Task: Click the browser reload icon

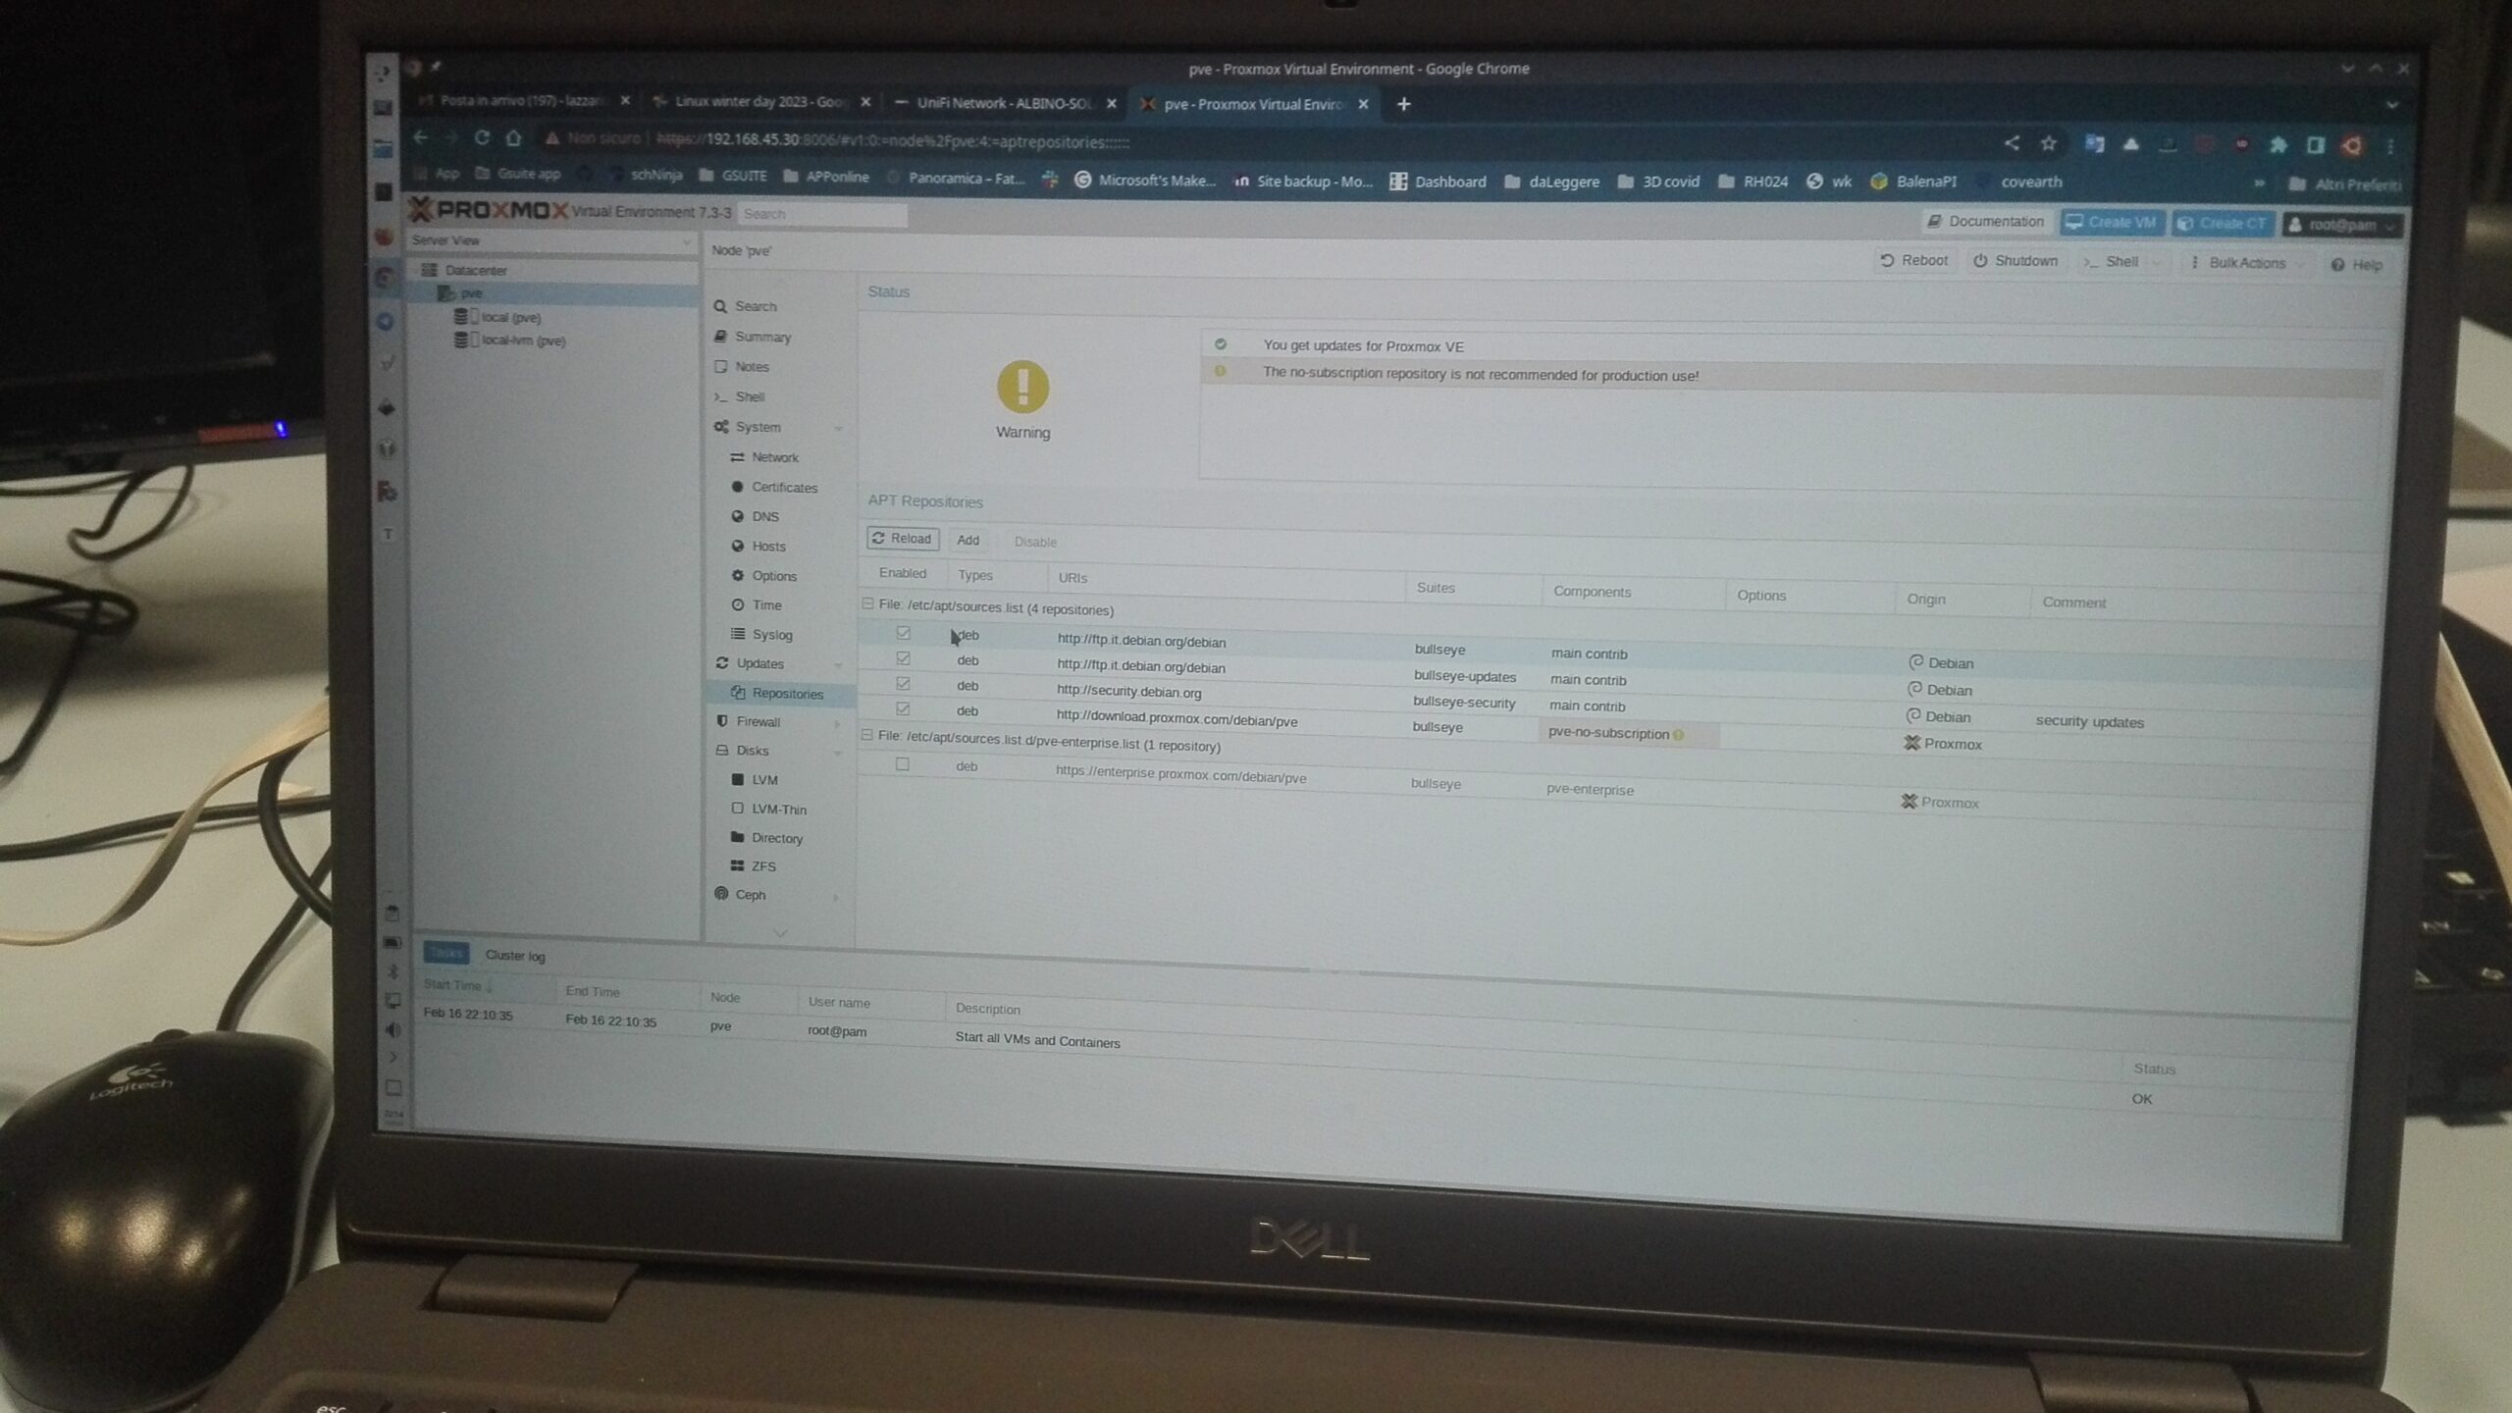Action: click(482, 138)
